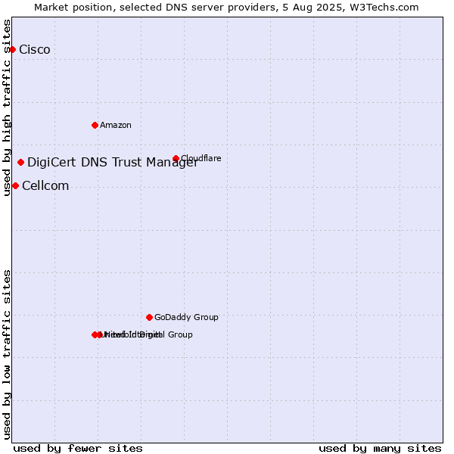
Task: Select the 'GoDaddy Group' label text
Action: pos(186,318)
